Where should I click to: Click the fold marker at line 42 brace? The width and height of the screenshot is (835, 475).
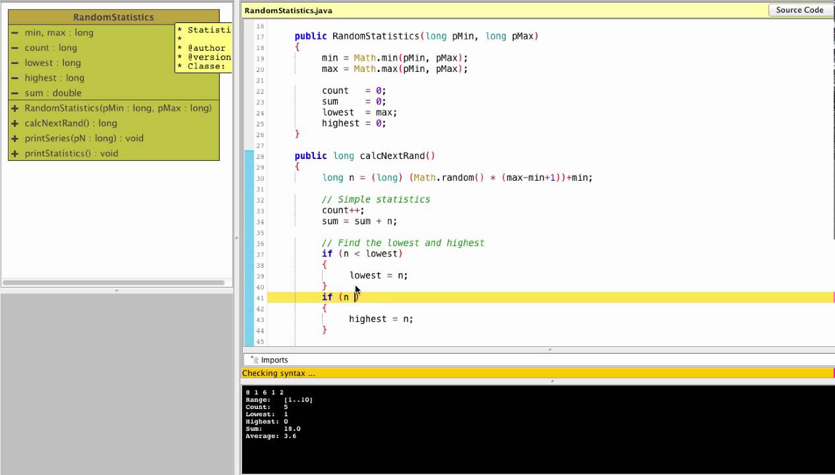click(x=324, y=308)
